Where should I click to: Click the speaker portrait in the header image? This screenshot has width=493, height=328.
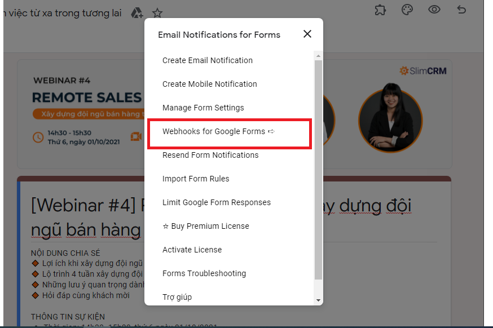(390, 117)
